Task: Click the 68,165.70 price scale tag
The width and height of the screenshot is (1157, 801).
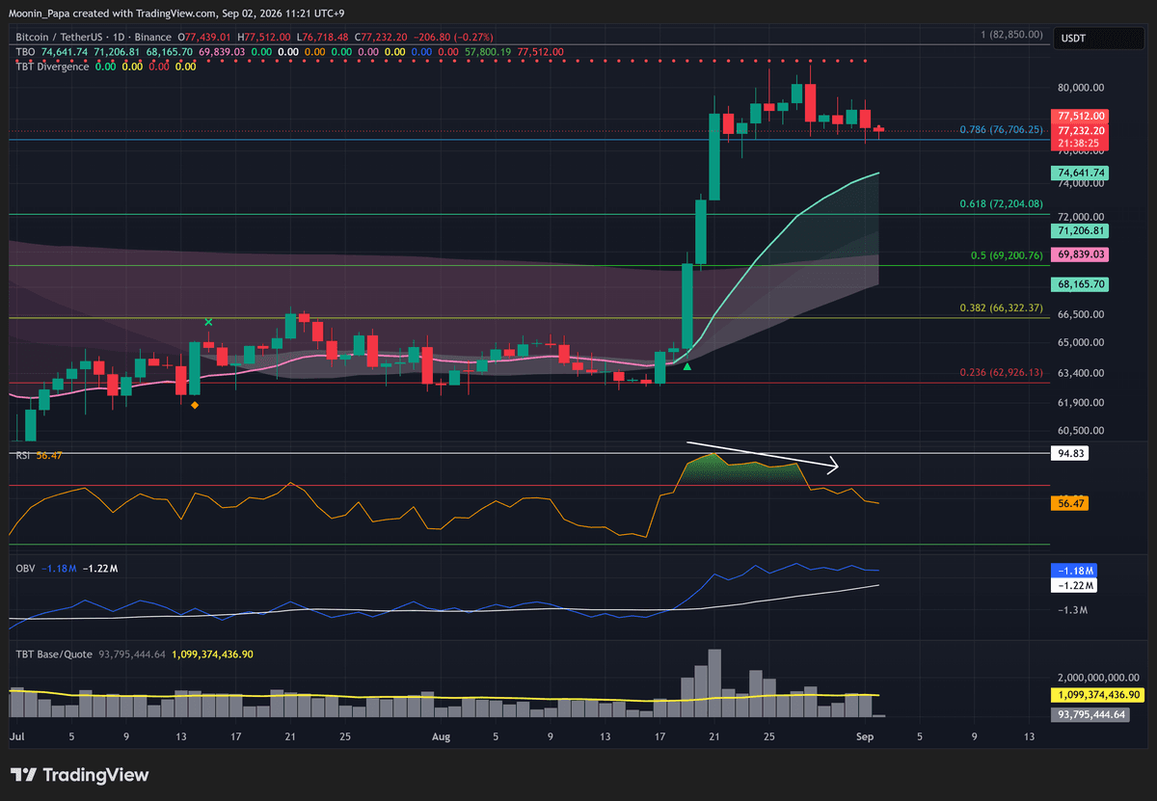Action: (1081, 284)
